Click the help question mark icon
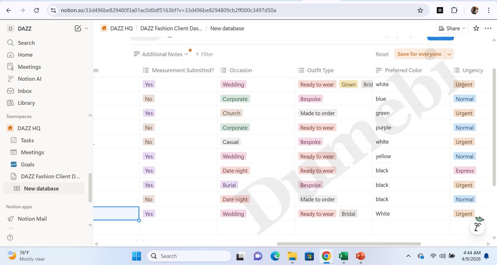 click(10, 237)
